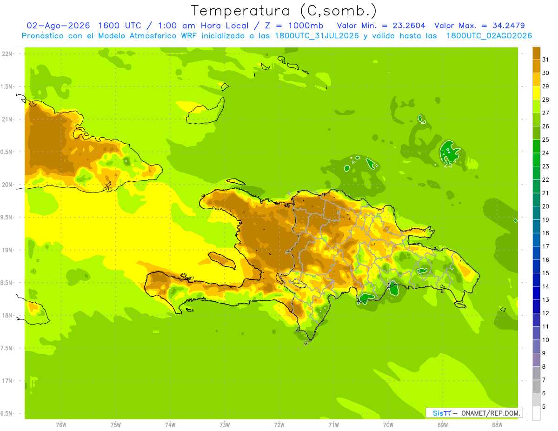Viewport: 558px width, 431px height.
Task: Click the legend label "23"
Action: pyautogui.click(x=545, y=166)
